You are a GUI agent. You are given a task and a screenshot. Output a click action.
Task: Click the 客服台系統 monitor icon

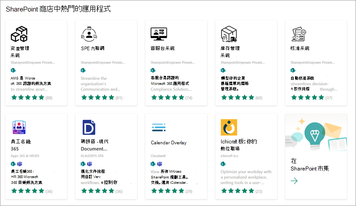159,34
